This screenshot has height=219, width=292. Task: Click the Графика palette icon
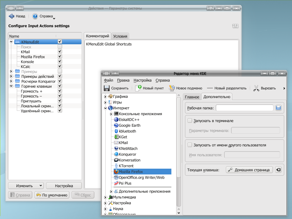coord(110,96)
